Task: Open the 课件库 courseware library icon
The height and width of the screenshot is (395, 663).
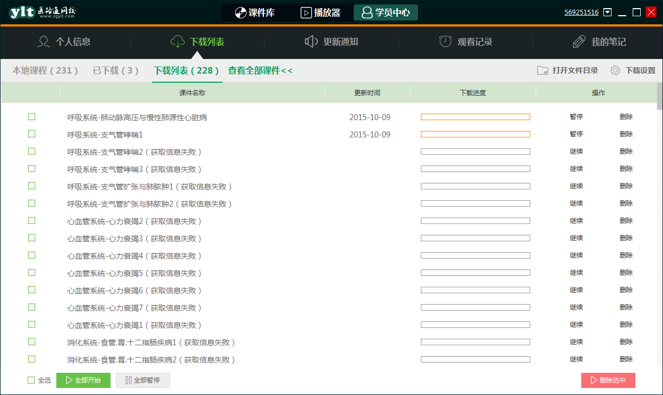Action: [x=240, y=12]
